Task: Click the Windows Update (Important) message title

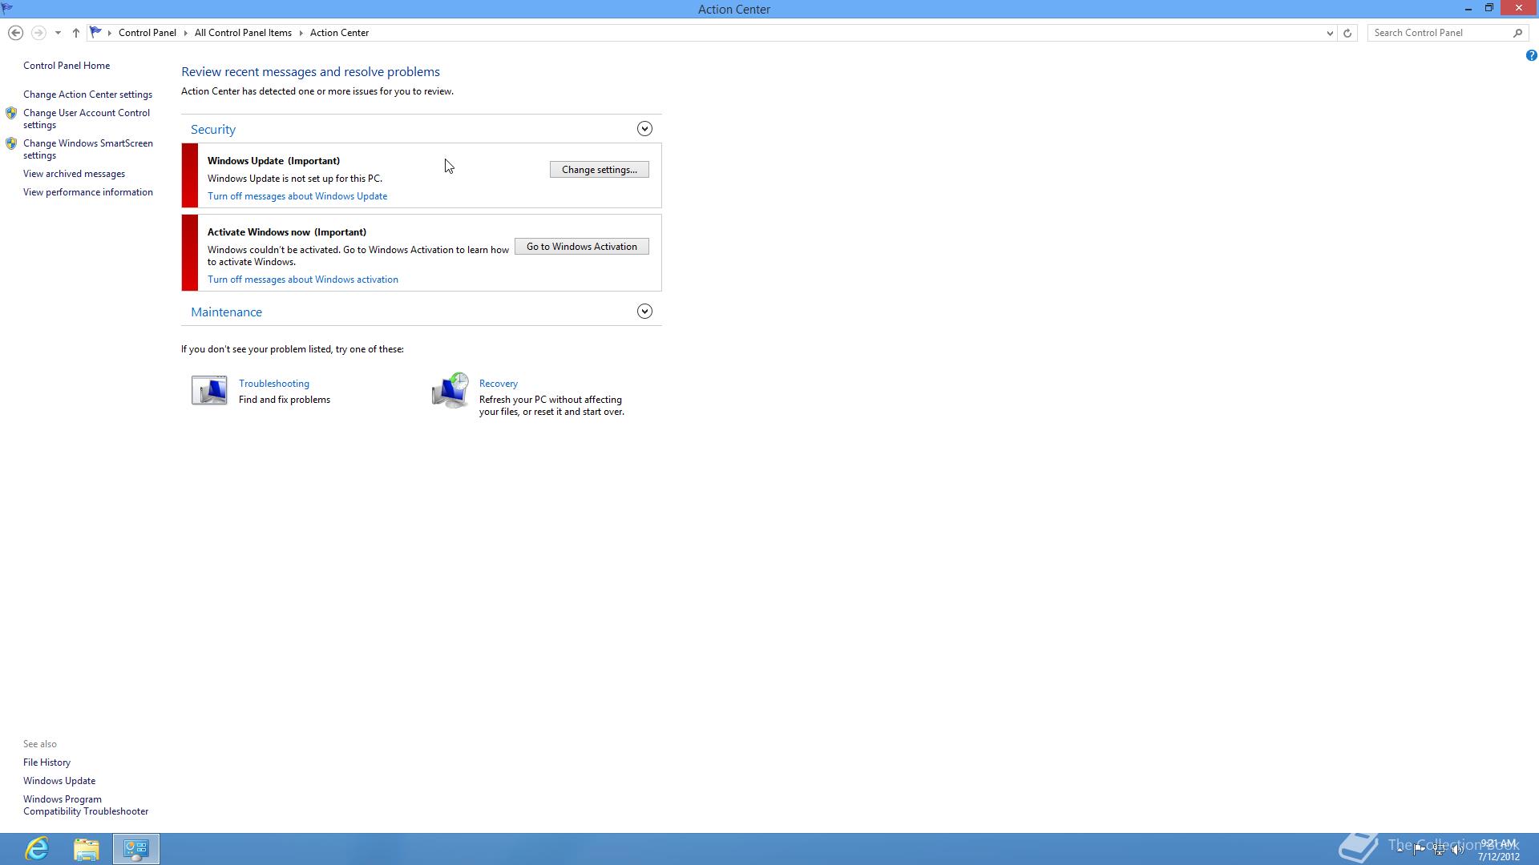Action: (274, 161)
